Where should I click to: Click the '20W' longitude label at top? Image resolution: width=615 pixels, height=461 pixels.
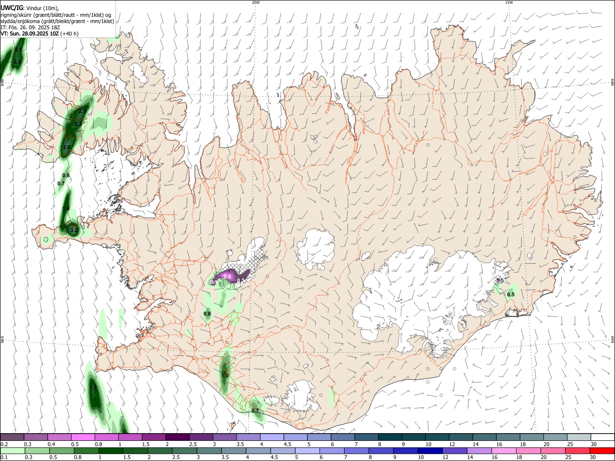click(x=256, y=2)
